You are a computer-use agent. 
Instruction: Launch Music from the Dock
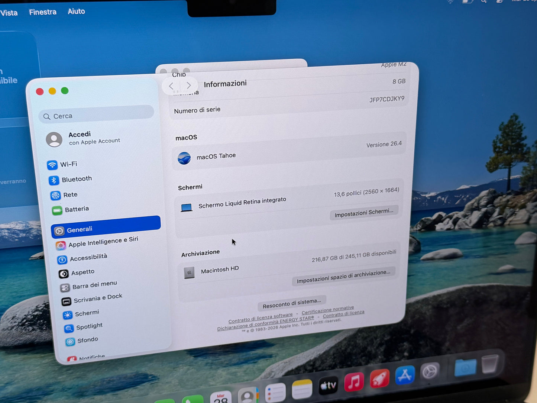(x=354, y=381)
